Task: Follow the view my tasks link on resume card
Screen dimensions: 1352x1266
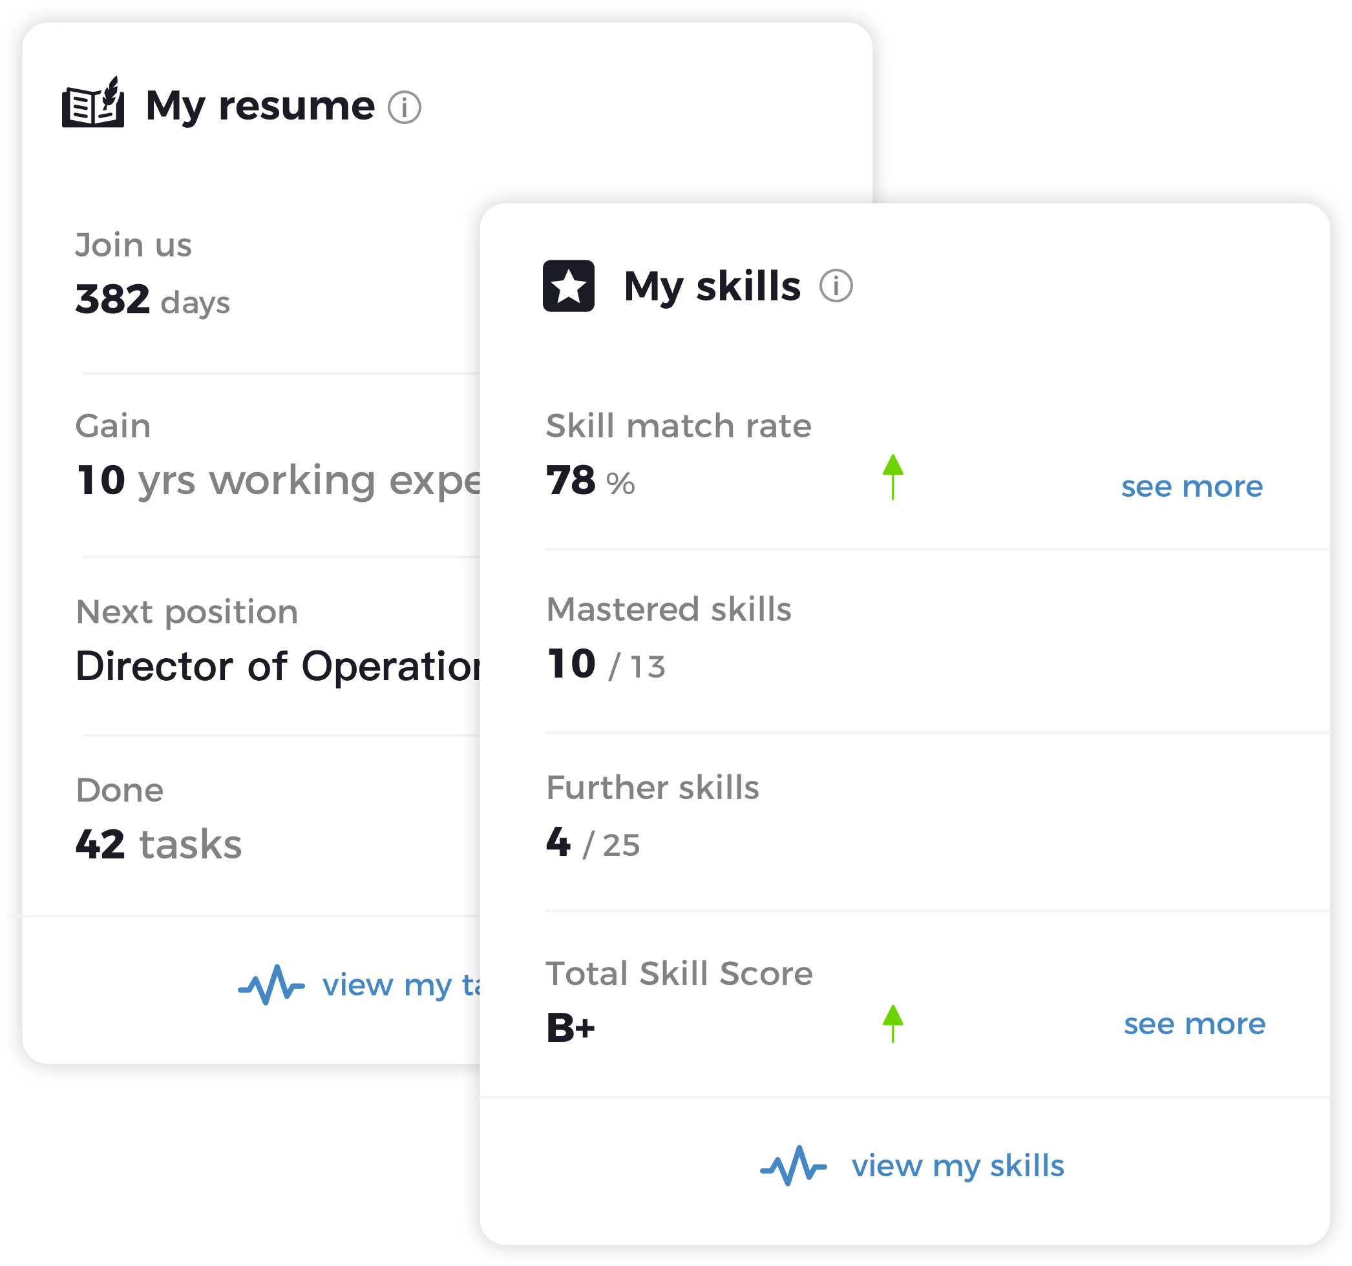Action: (x=401, y=985)
